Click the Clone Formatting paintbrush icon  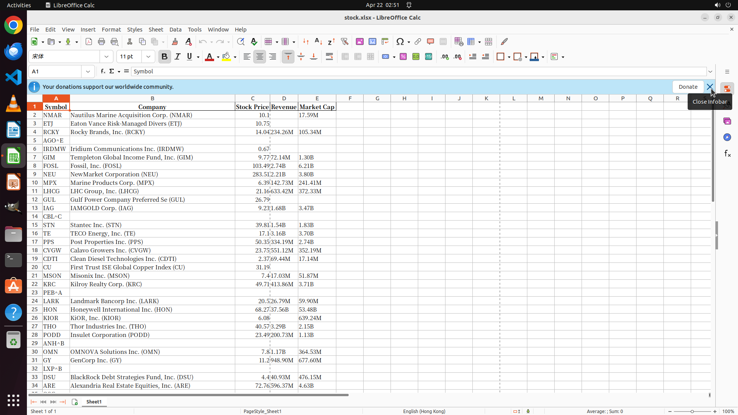tap(175, 41)
